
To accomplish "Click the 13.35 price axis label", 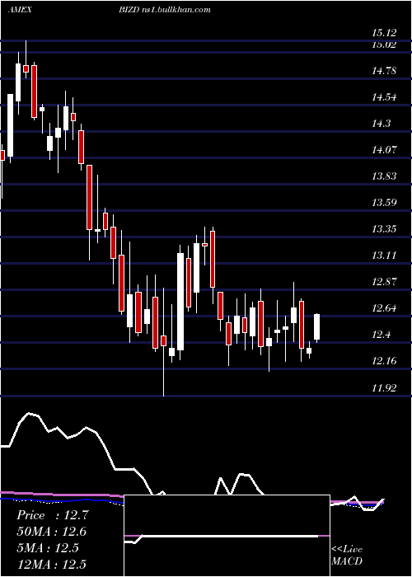I will (384, 229).
